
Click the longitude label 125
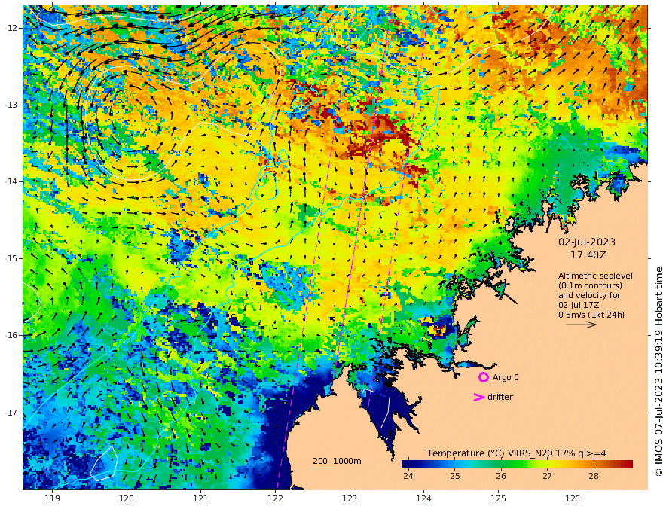[x=499, y=499]
